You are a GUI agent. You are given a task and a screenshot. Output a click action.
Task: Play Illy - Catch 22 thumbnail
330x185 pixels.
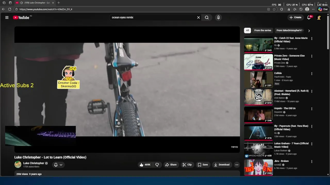[258, 44]
